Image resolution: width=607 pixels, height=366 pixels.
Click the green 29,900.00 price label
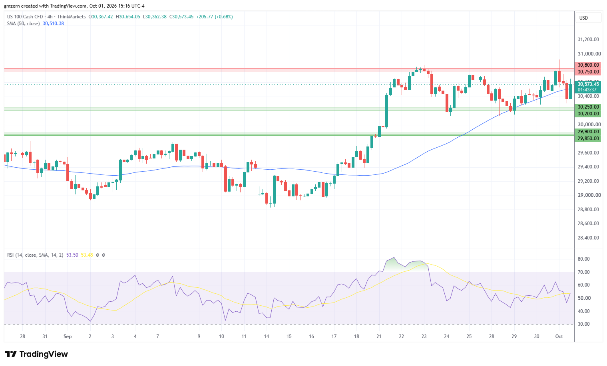point(588,132)
